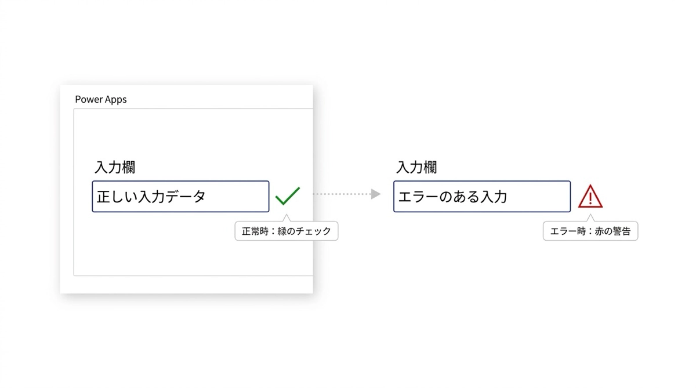The image size is (696, 388).
Task: Click the green checkmark icon
Action: pos(288,196)
